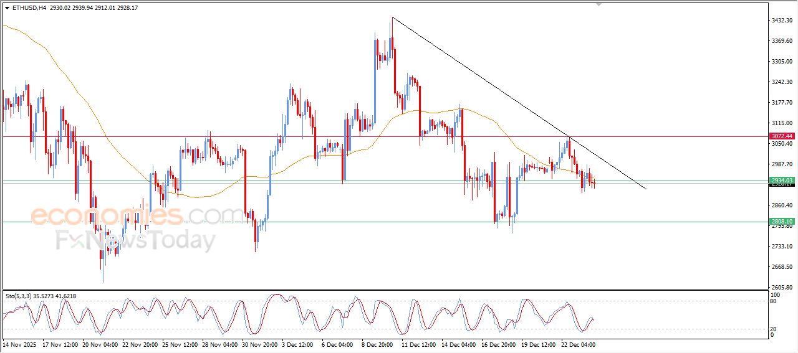798x353 pixels.
Task: Click the black current price label
Action: [x=781, y=185]
